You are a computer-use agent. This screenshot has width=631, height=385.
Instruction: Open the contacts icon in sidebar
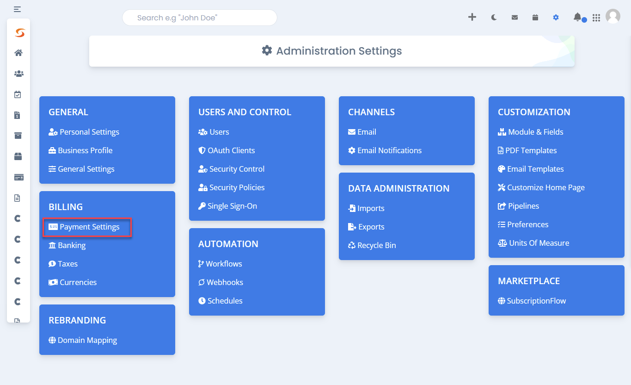pos(18,74)
